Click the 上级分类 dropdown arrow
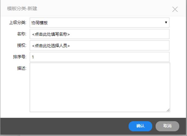Image resolution: width=187 pixels, height=136 pixels. pyautogui.click(x=166, y=22)
